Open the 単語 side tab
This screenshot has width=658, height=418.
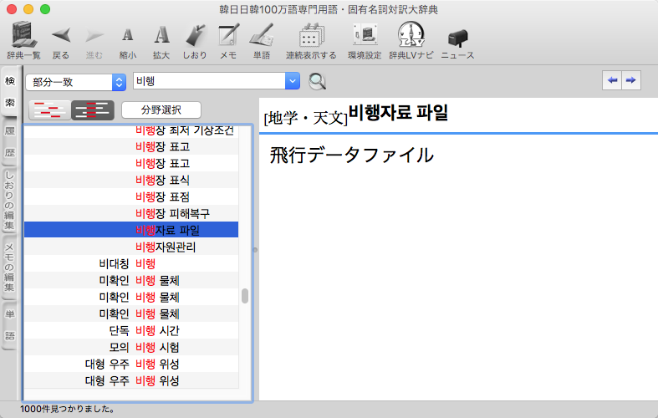10,325
